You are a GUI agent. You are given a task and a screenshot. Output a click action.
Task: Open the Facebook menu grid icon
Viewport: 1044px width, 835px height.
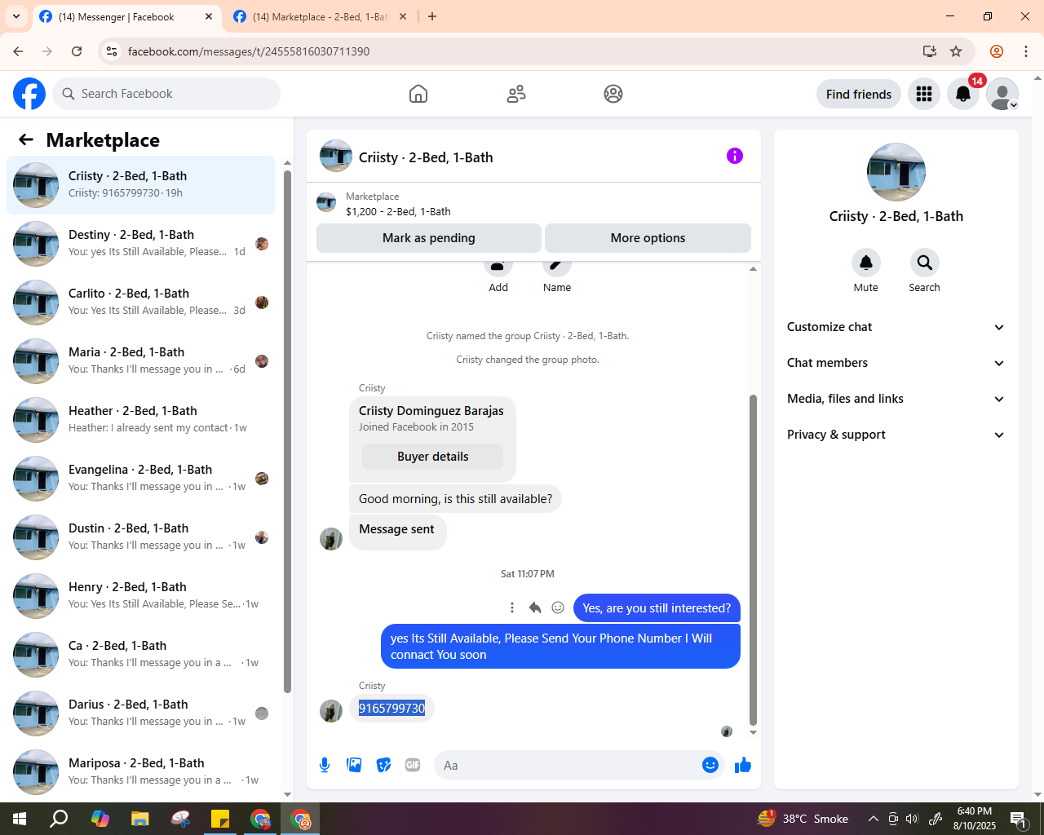pos(924,94)
